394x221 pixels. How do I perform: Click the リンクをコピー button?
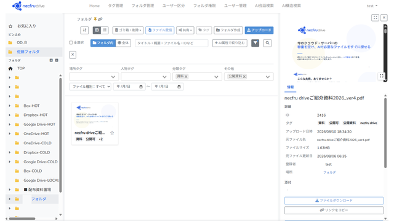point(334,210)
